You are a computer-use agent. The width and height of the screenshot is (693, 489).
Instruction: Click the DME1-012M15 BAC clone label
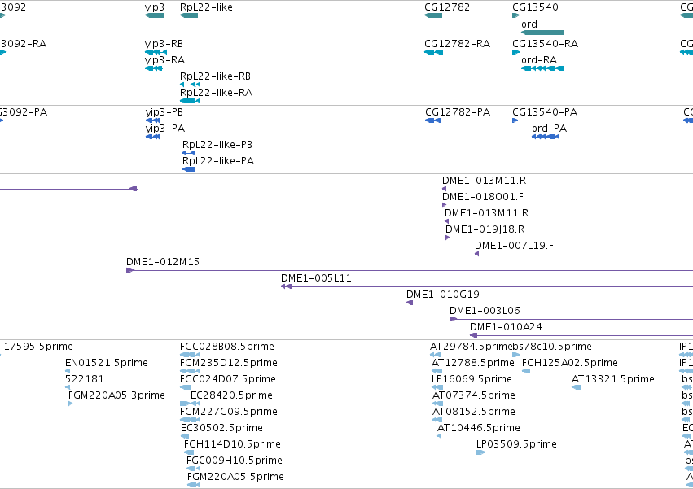(x=163, y=262)
